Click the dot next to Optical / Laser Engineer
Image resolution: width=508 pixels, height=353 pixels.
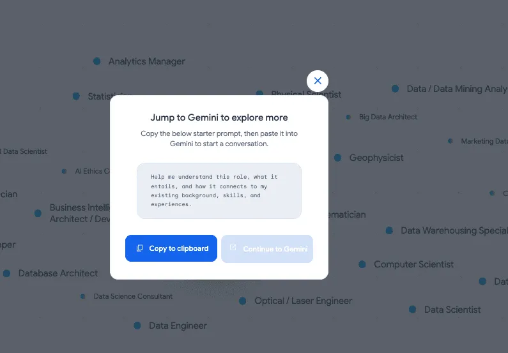[x=242, y=301]
